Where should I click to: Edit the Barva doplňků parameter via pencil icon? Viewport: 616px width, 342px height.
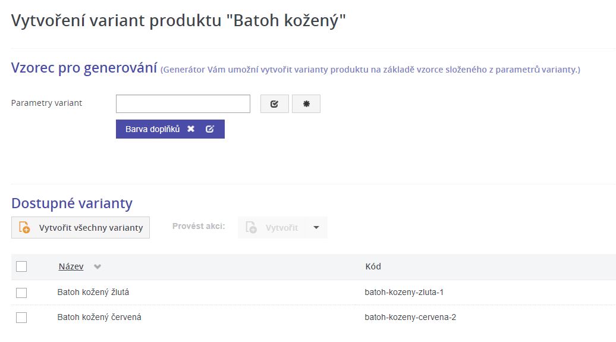(210, 129)
